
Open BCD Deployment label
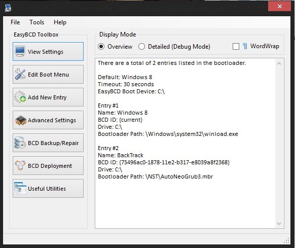click(50, 166)
